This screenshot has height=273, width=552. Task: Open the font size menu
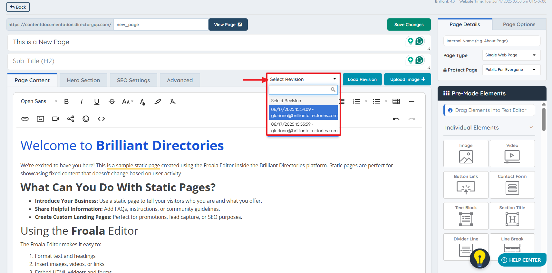click(128, 102)
